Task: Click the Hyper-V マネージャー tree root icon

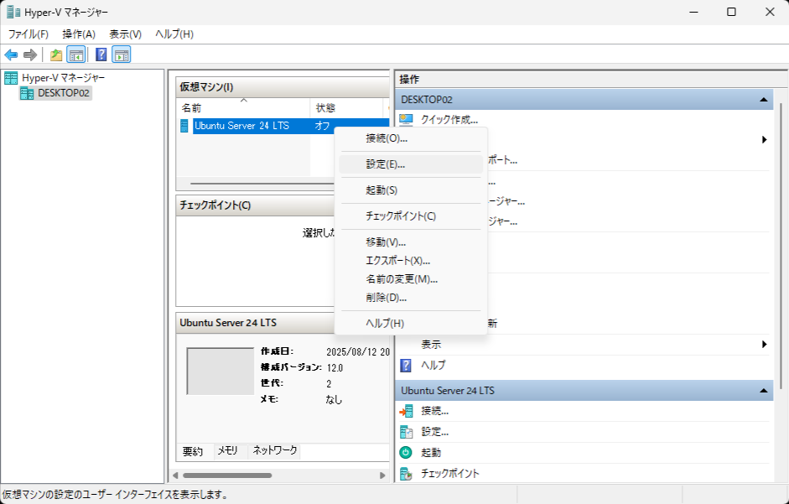Action: [x=11, y=78]
